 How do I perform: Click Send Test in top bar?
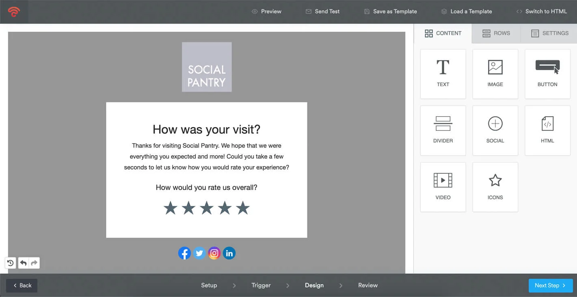point(322,11)
